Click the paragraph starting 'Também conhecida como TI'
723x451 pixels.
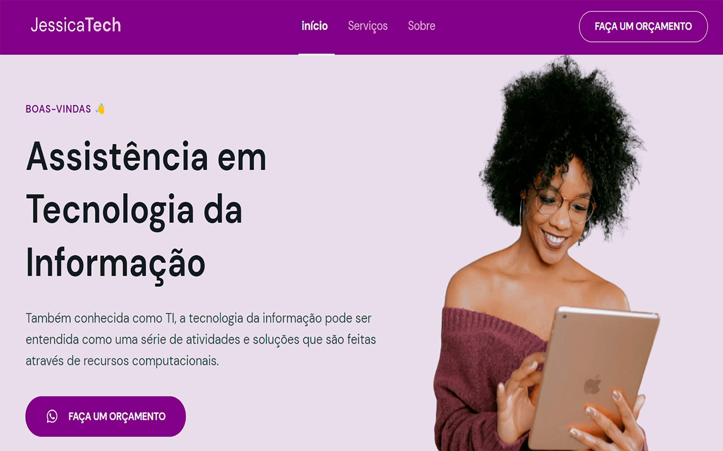pyautogui.click(x=201, y=339)
